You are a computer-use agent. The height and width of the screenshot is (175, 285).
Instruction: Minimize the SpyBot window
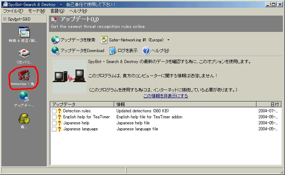(x=267, y=5)
